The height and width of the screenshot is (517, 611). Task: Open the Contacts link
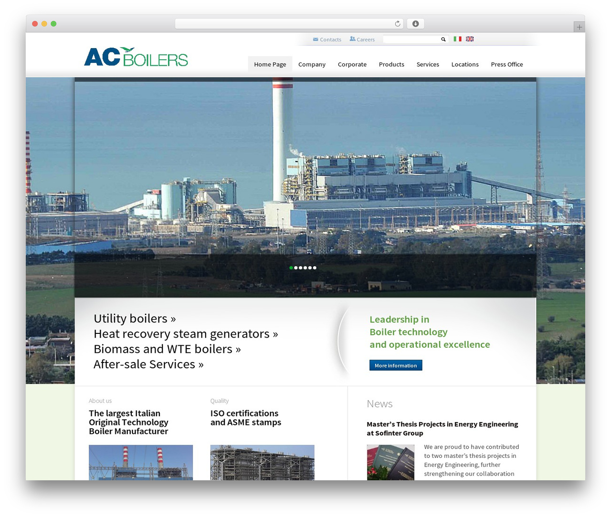click(x=327, y=40)
